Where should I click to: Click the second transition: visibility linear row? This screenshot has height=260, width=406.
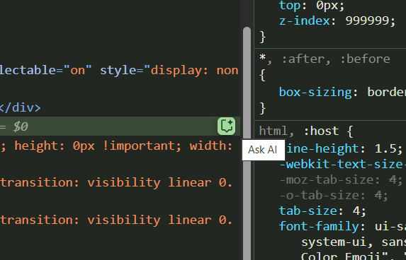116,220
